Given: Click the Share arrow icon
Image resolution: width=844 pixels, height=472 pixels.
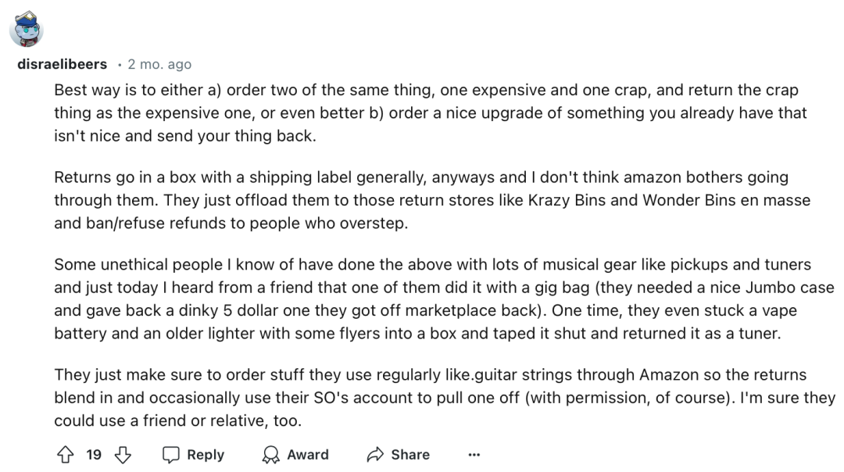Looking at the screenshot, I should click(x=375, y=455).
